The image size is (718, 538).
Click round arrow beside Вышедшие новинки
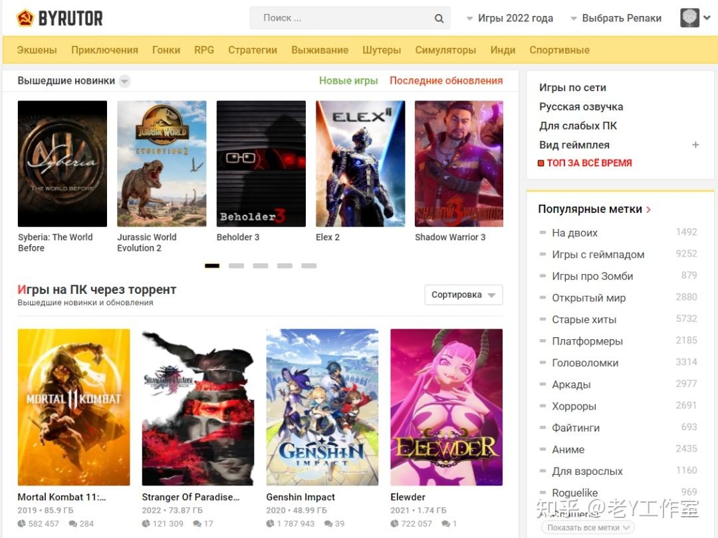[x=124, y=81]
